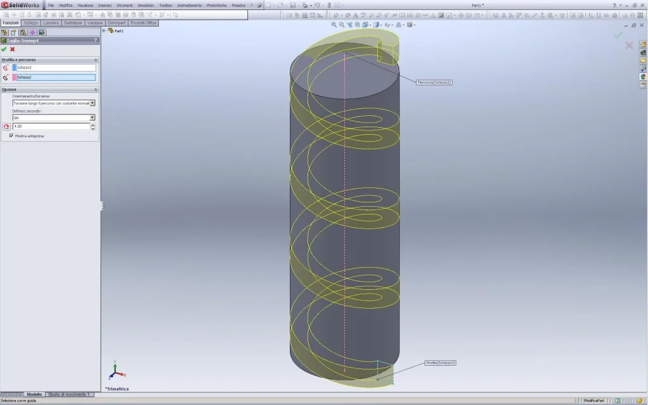Click the SolidWorks Resources task pane icon

pos(643,44)
